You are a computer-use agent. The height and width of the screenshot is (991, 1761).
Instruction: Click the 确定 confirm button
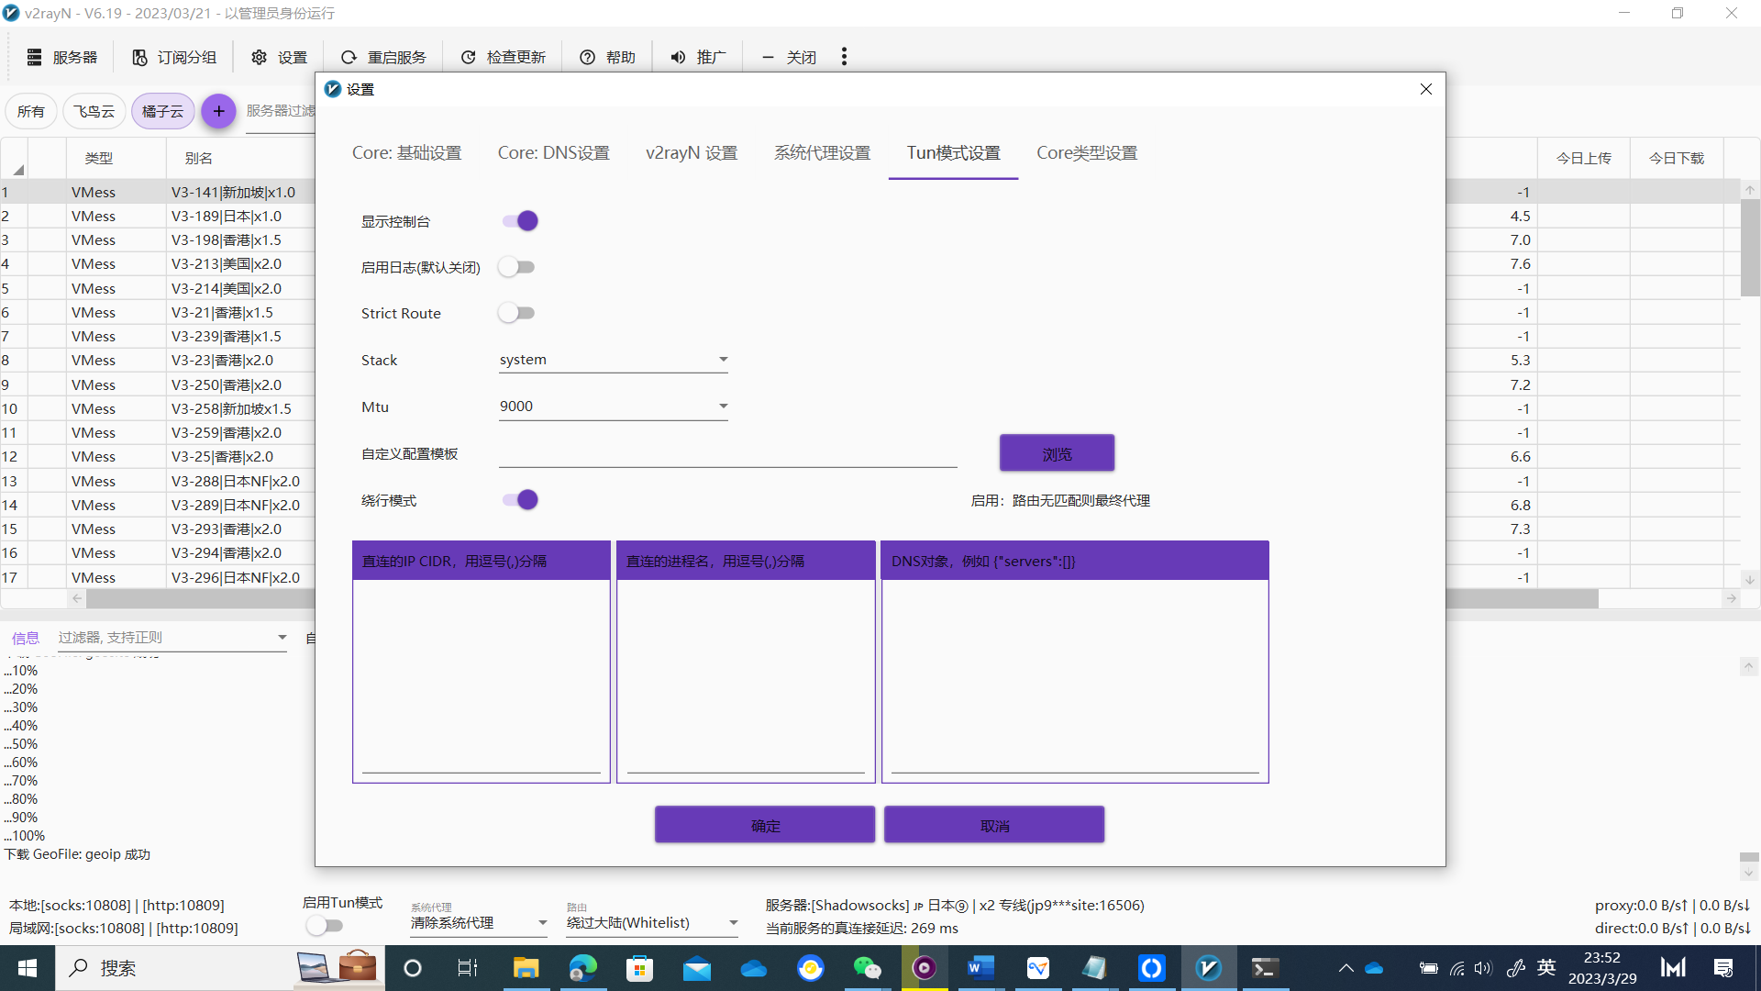coord(764,824)
